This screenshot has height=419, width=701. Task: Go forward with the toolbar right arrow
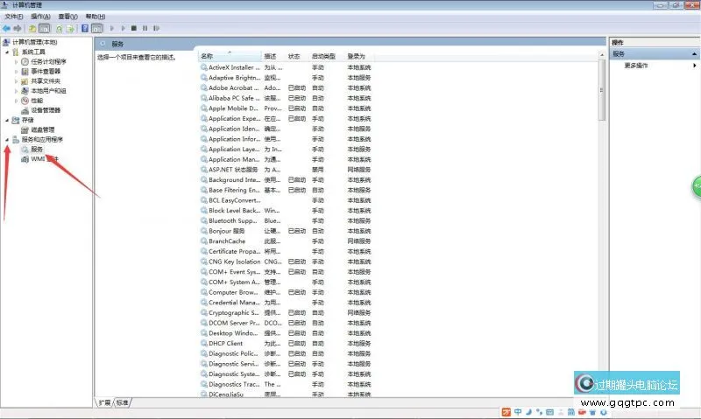(18, 28)
